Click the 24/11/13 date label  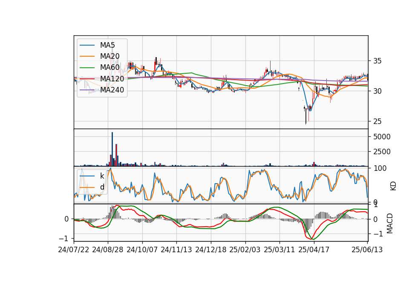tap(176, 250)
